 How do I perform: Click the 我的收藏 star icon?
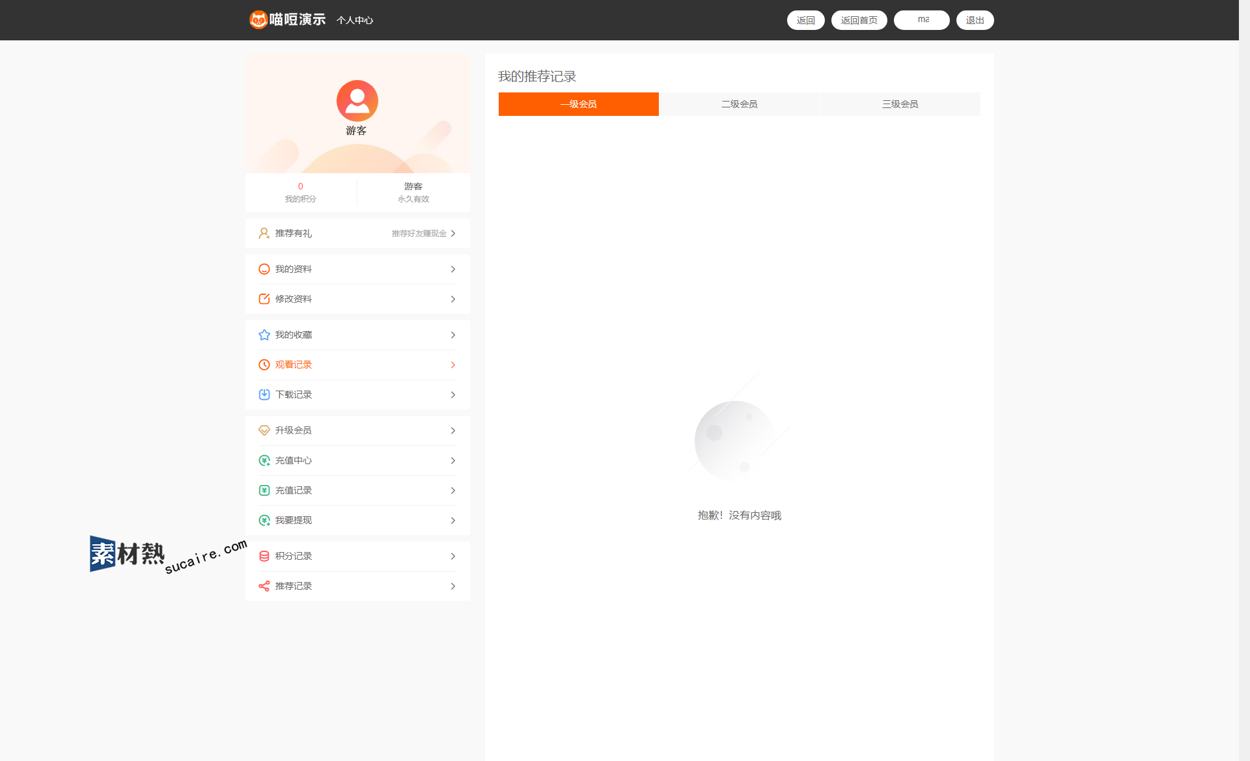pyautogui.click(x=264, y=335)
